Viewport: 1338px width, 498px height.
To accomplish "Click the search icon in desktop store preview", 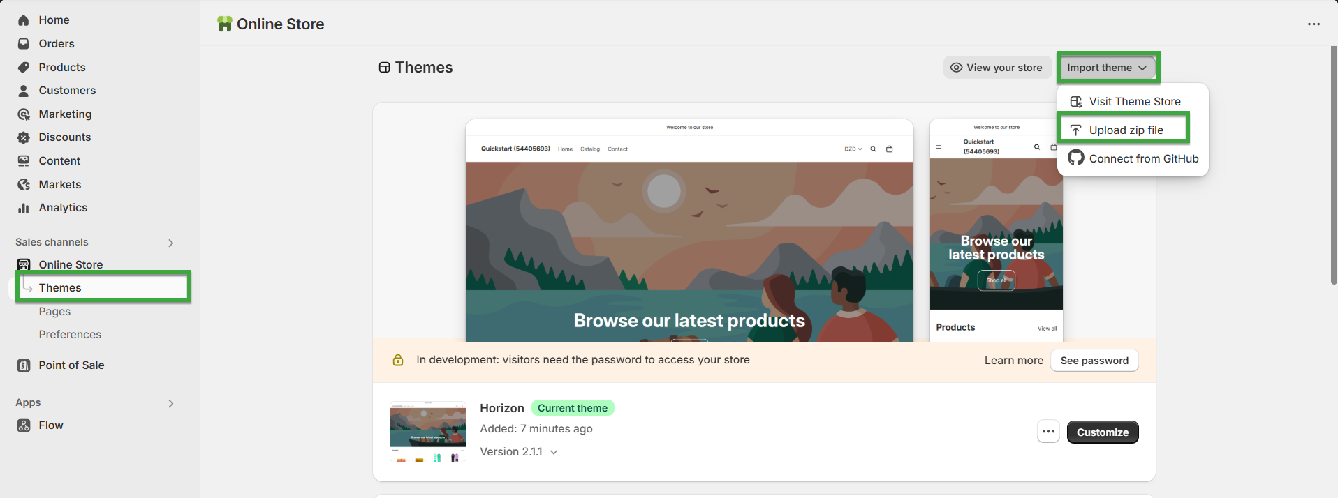I will (873, 149).
